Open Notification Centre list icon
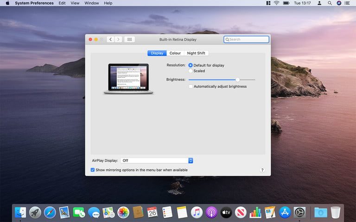This screenshot has height=222, width=356. coord(347,3)
